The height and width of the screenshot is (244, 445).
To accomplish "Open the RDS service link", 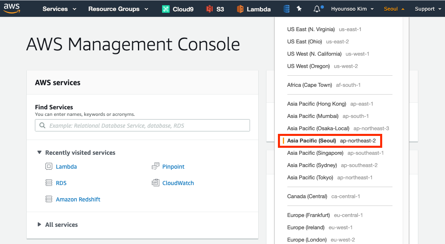I will (x=61, y=183).
